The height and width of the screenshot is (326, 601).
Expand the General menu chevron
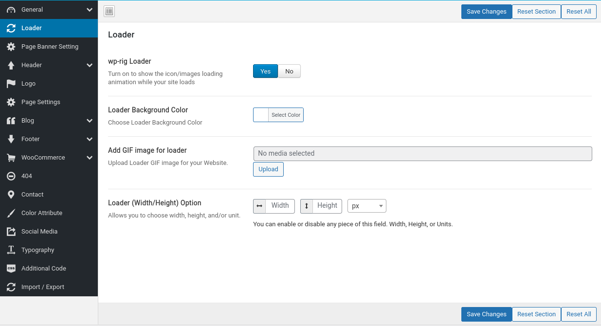click(x=90, y=10)
